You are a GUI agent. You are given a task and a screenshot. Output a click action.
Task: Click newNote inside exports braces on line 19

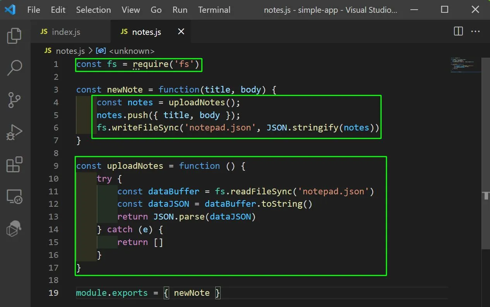(192, 293)
